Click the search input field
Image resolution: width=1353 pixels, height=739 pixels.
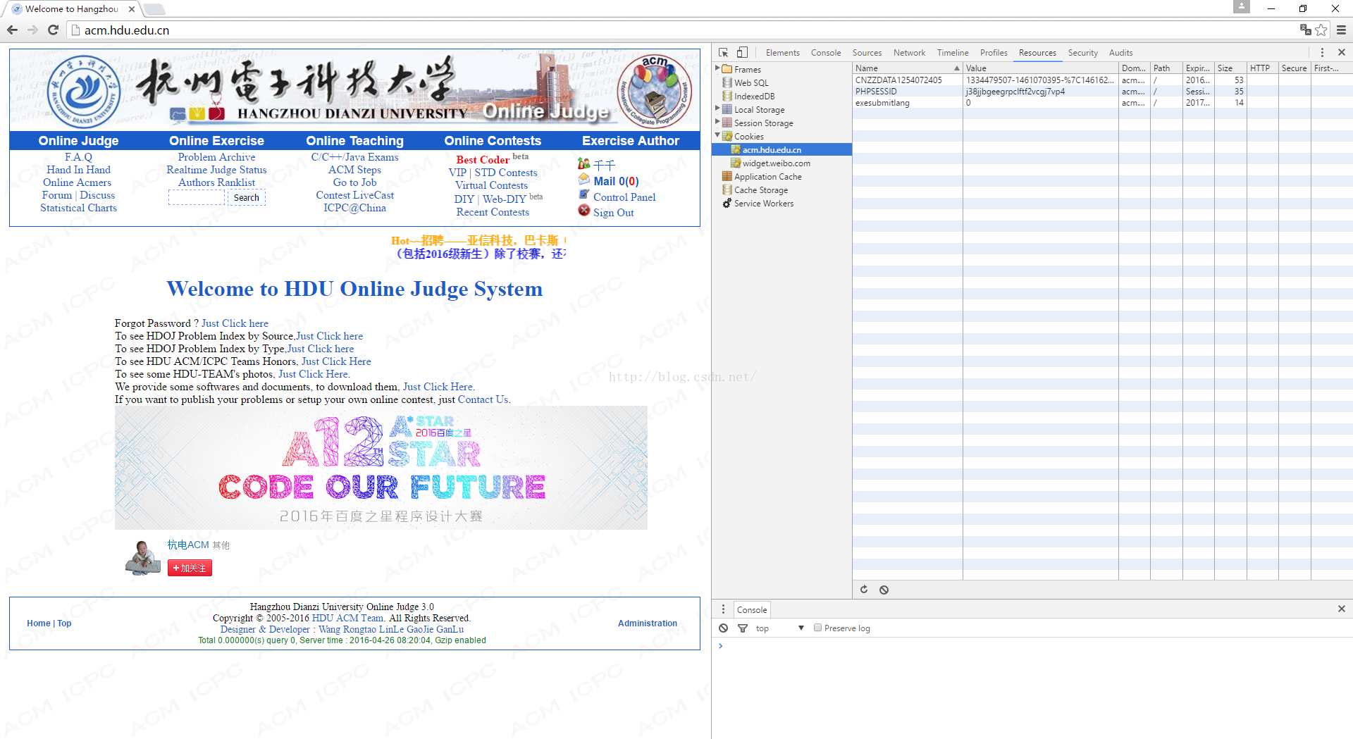(197, 197)
